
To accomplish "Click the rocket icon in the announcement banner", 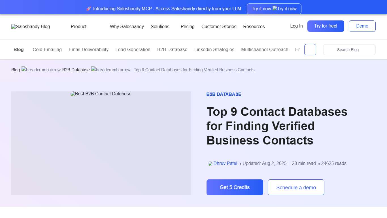I will [x=89, y=9].
